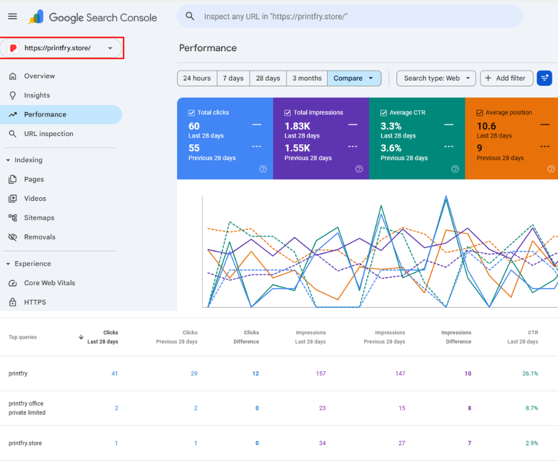Viewport: 558px width, 468px height.
Task: Click help icon on Average position card
Action: pyautogui.click(x=550, y=169)
